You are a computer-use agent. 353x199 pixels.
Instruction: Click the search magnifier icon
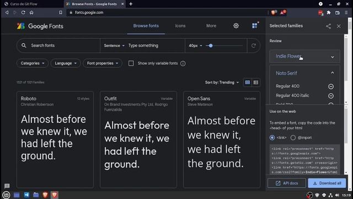[24, 45]
